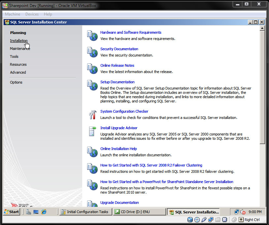Maximize the SQL Server Installation Center window
The image size is (269, 225).
255,22
